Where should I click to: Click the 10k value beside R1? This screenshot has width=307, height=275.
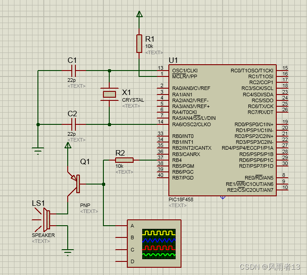(x=149, y=46)
